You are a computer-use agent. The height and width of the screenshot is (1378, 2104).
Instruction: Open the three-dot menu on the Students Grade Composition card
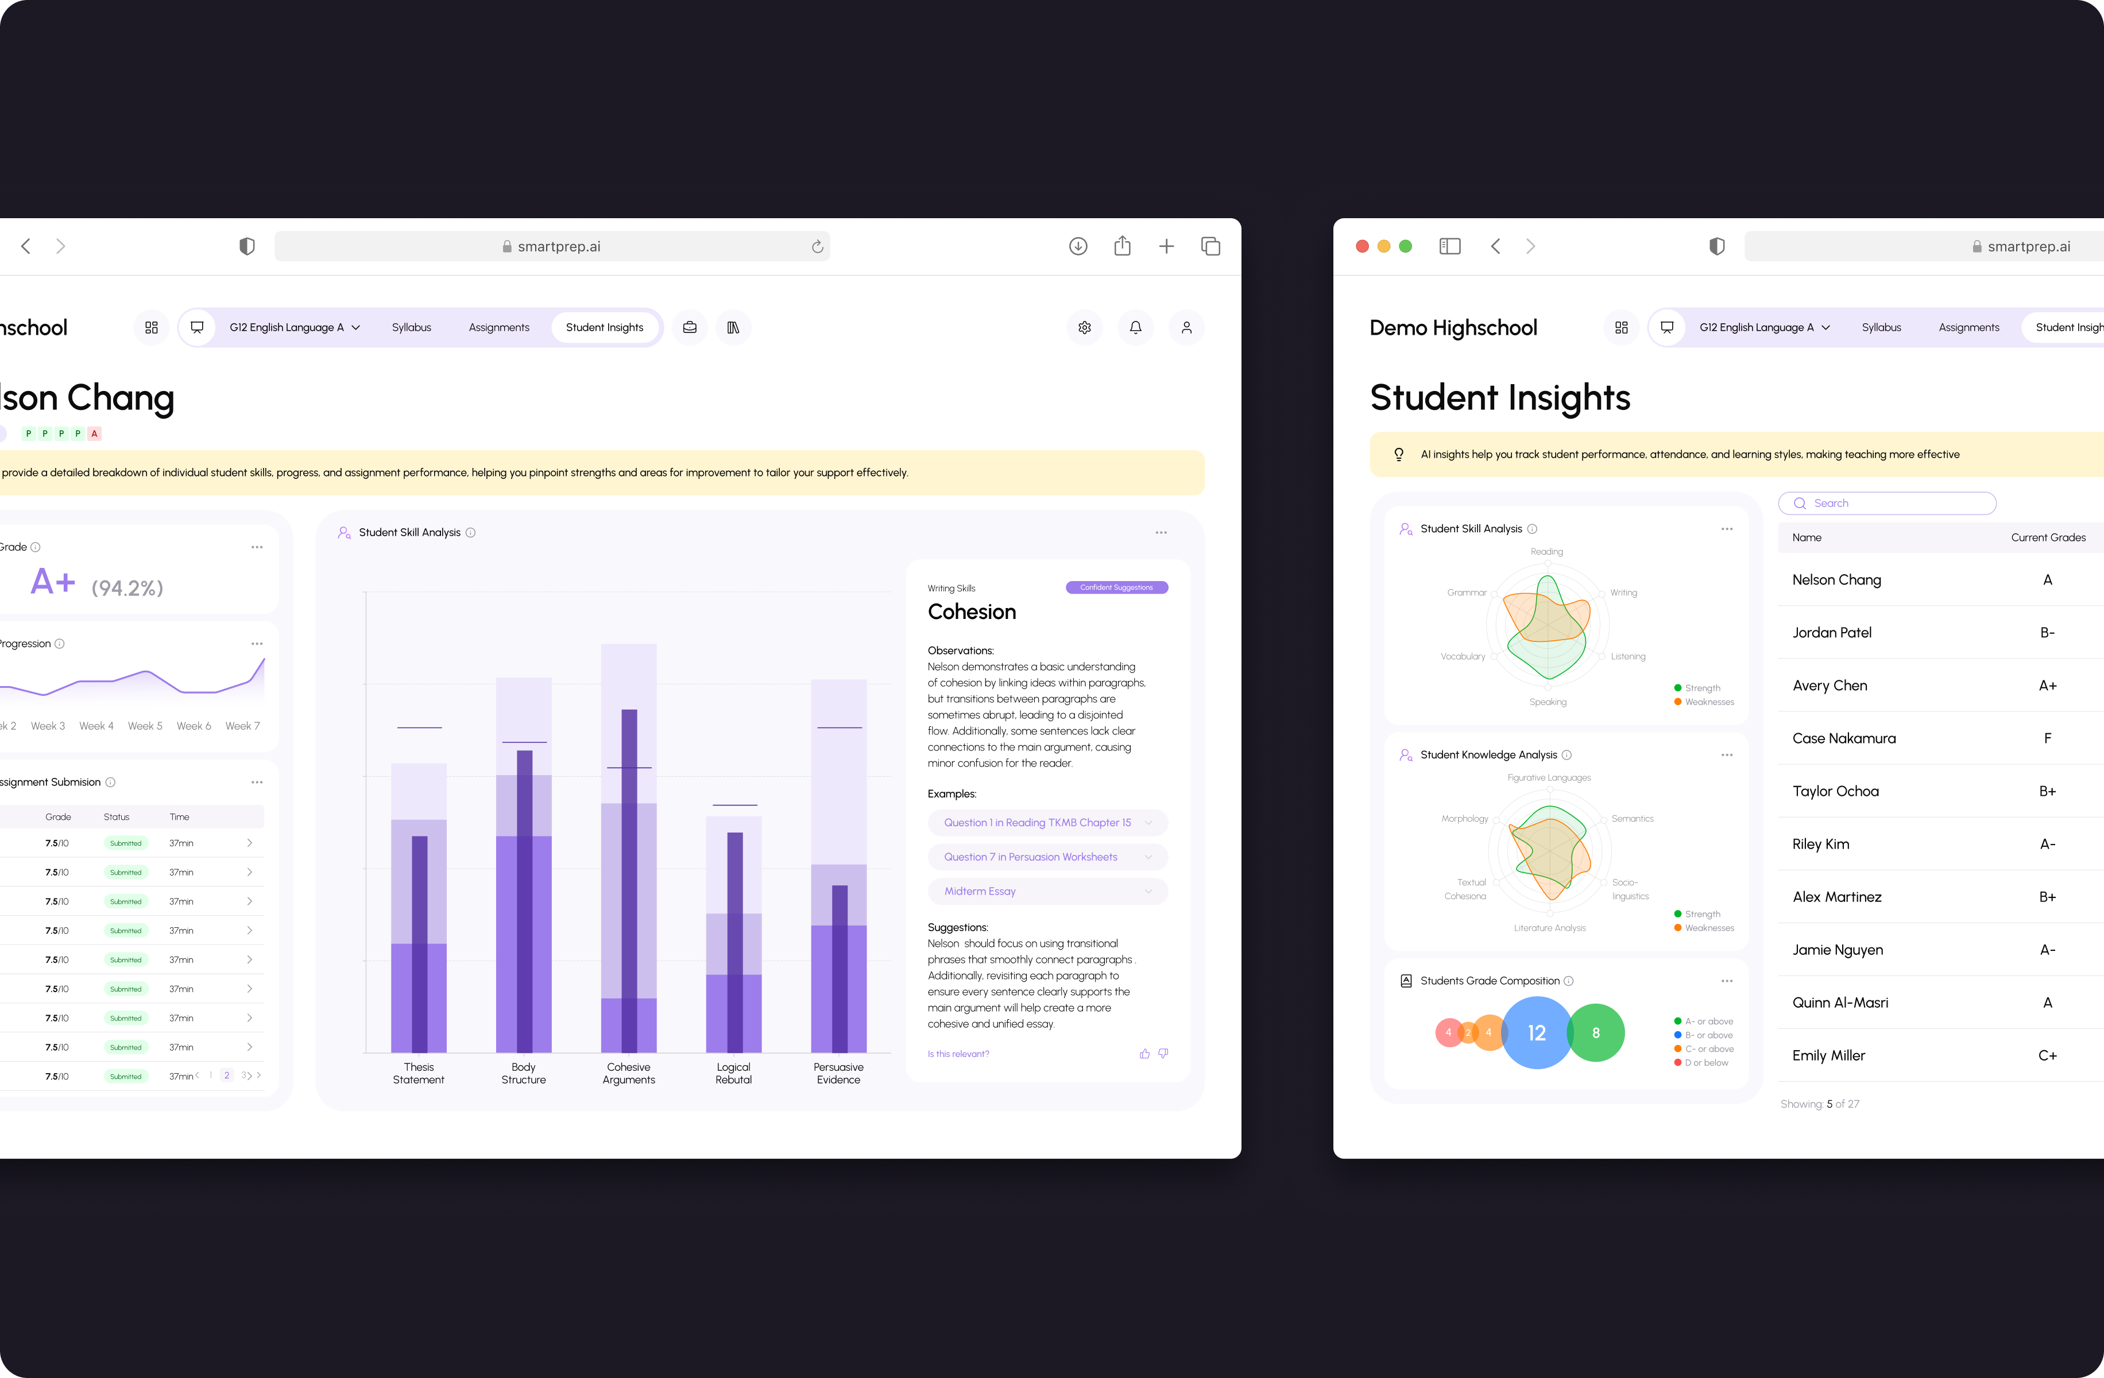[x=1727, y=981]
